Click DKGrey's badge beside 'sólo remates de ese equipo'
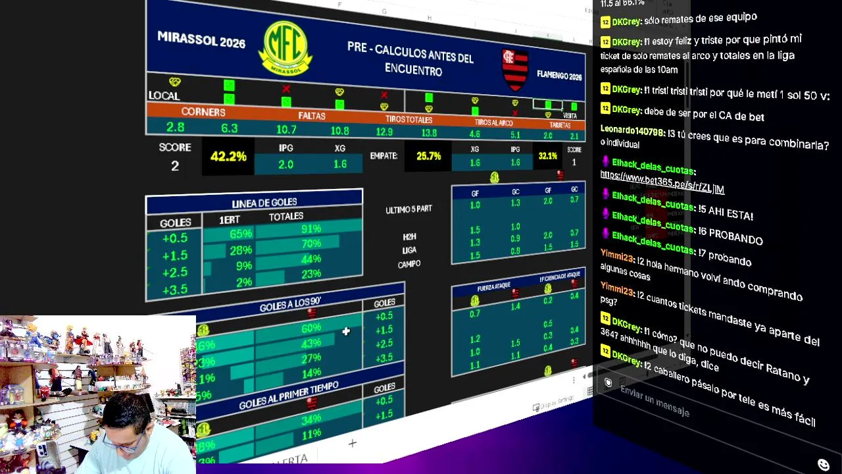The image size is (842, 474). point(605,22)
